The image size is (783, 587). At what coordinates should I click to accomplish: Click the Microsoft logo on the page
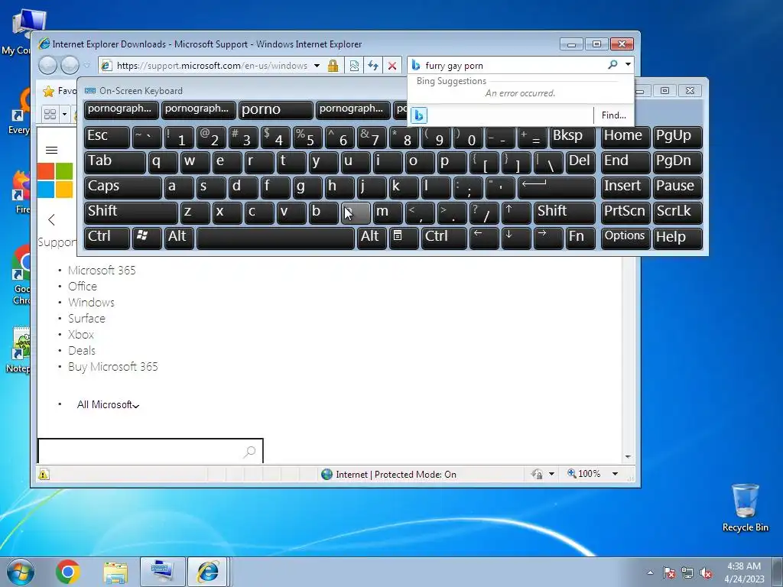55,180
